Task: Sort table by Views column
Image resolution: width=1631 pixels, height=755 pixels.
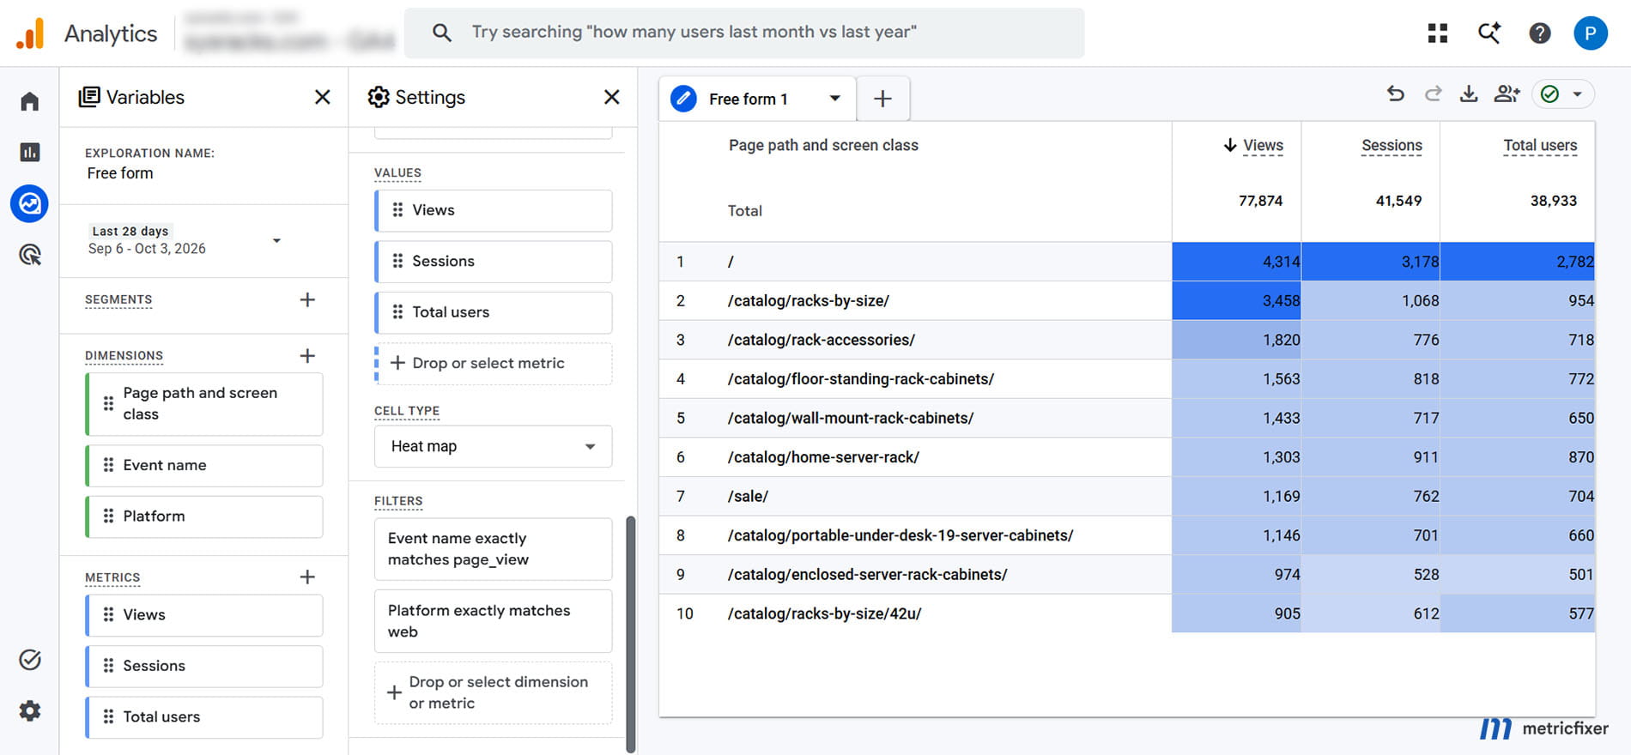Action: tap(1263, 146)
